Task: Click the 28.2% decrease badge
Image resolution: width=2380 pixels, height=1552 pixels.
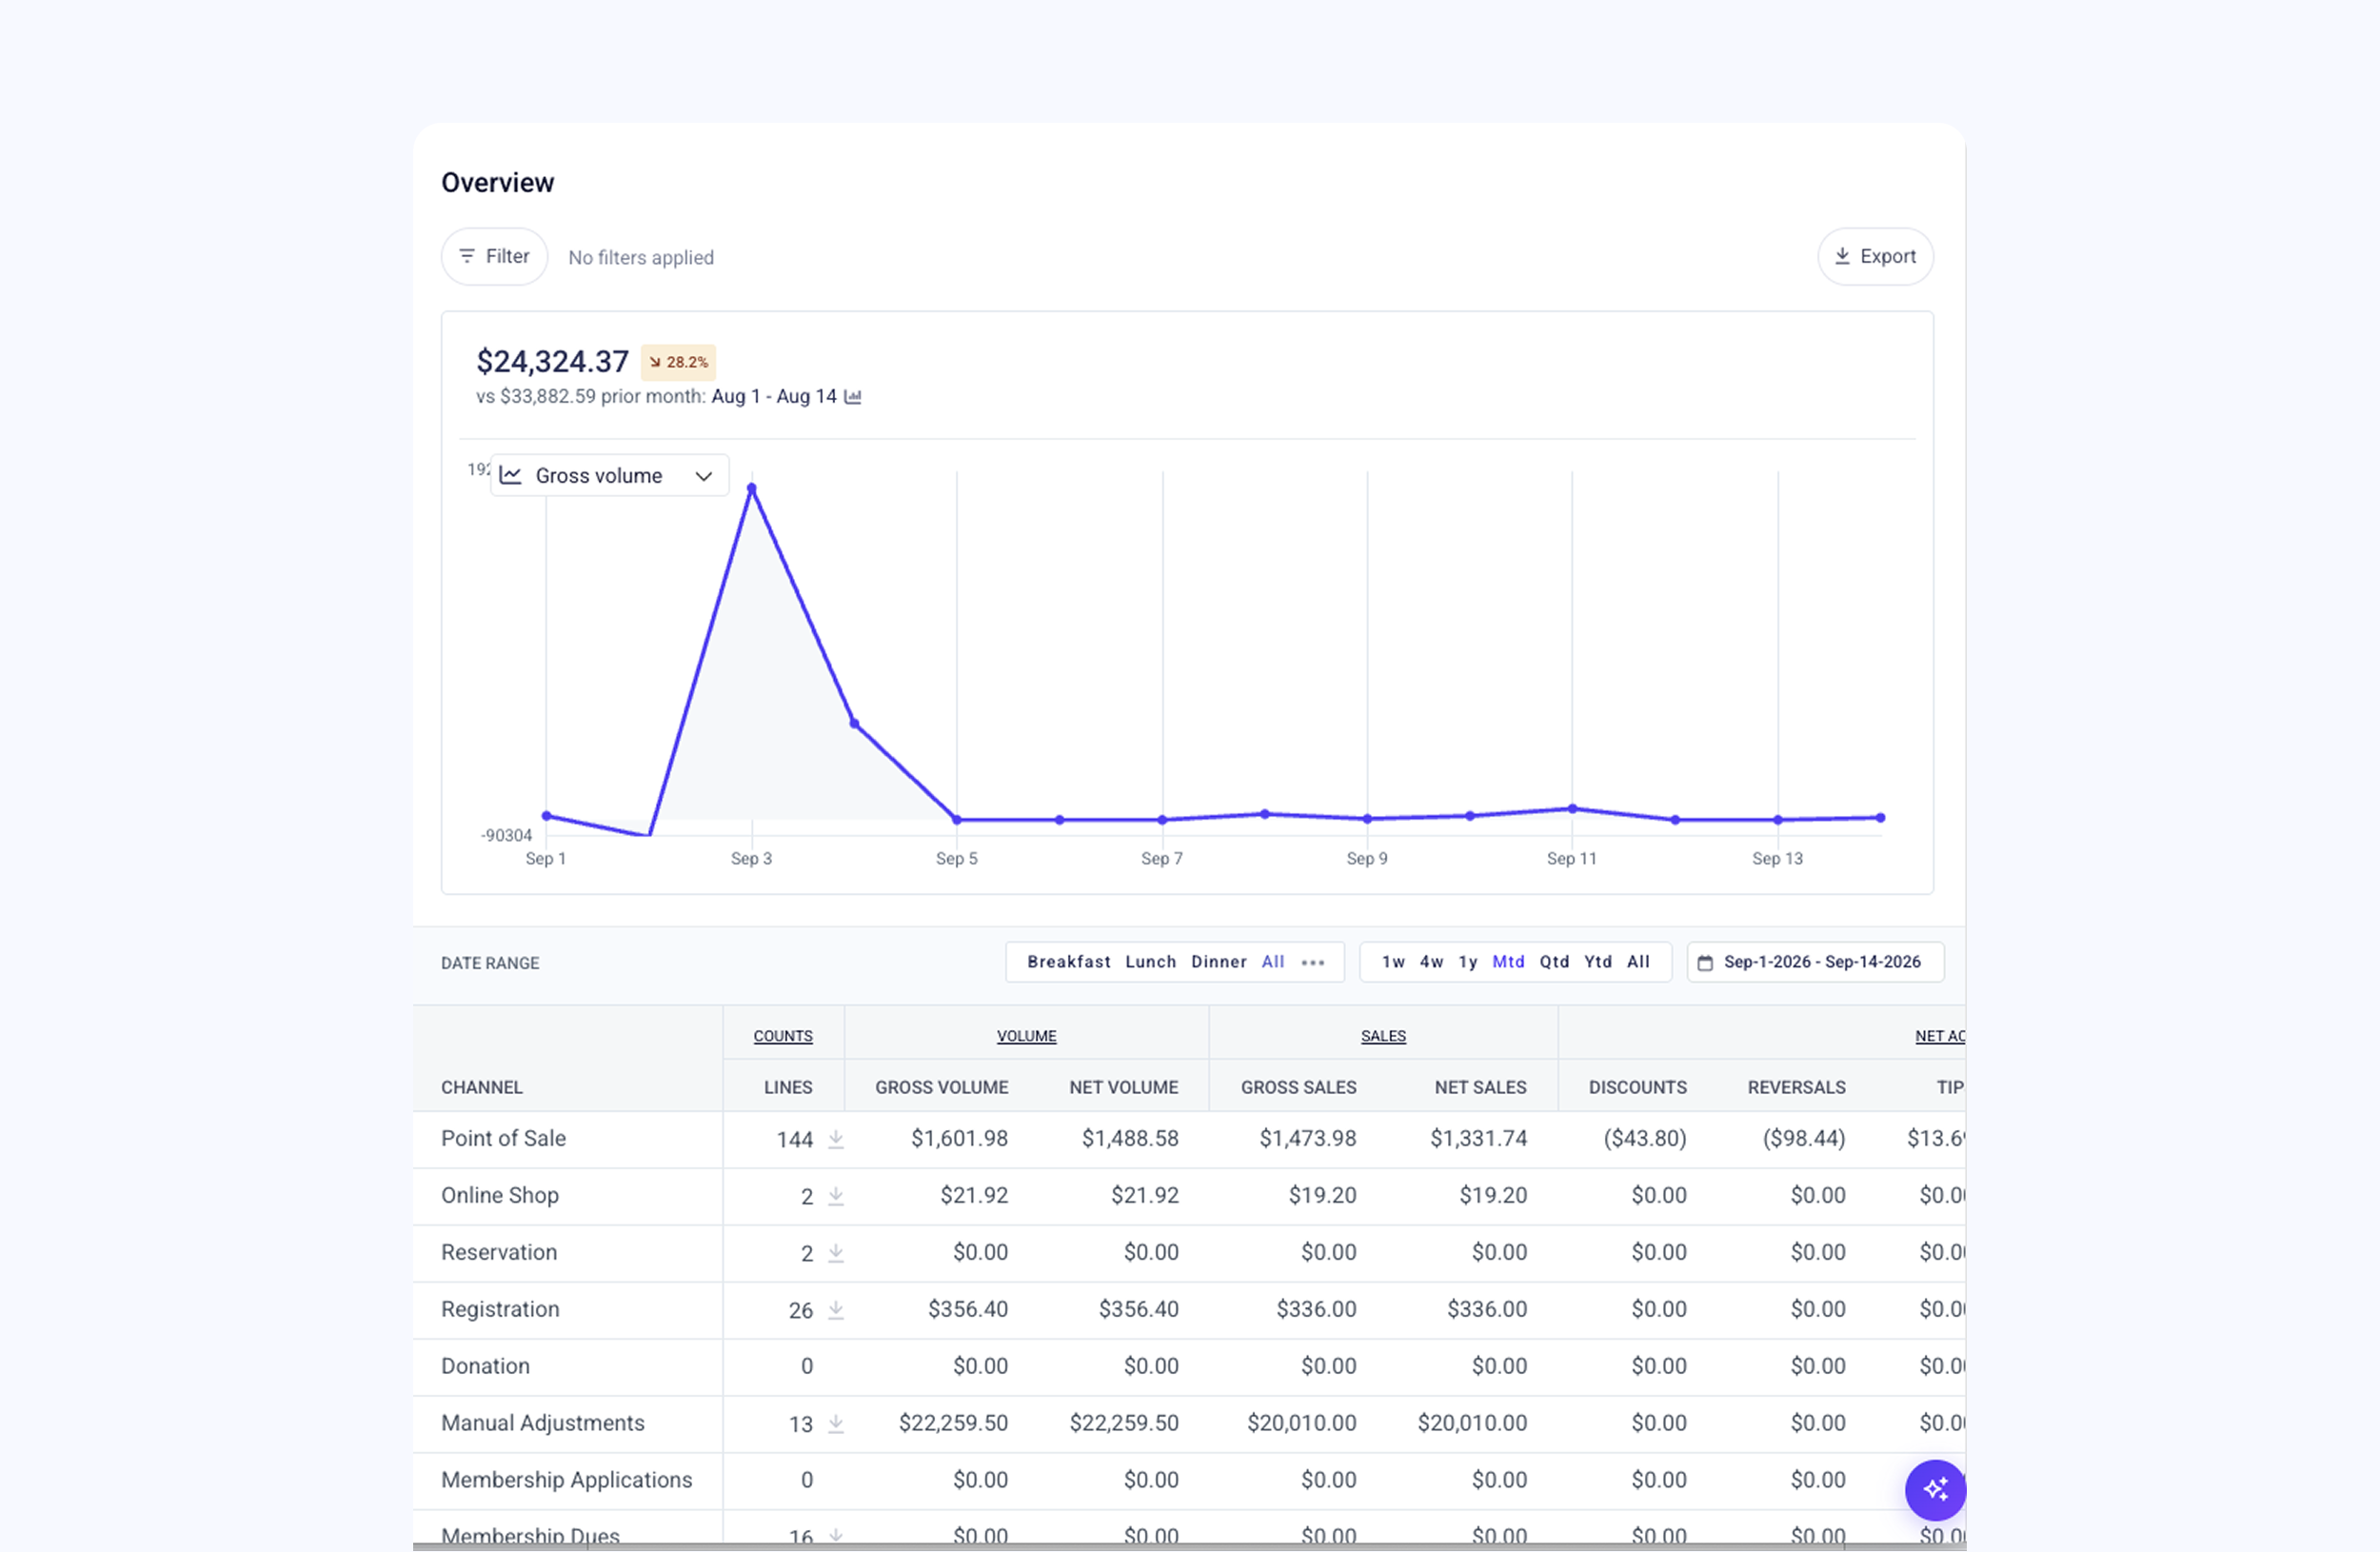Action: [678, 362]
